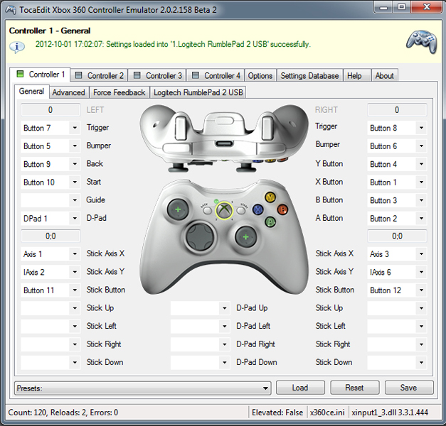The image size is (446, 426).
Task: Open the X Button dropdown showing Button 1
Action: click(397, 182)
